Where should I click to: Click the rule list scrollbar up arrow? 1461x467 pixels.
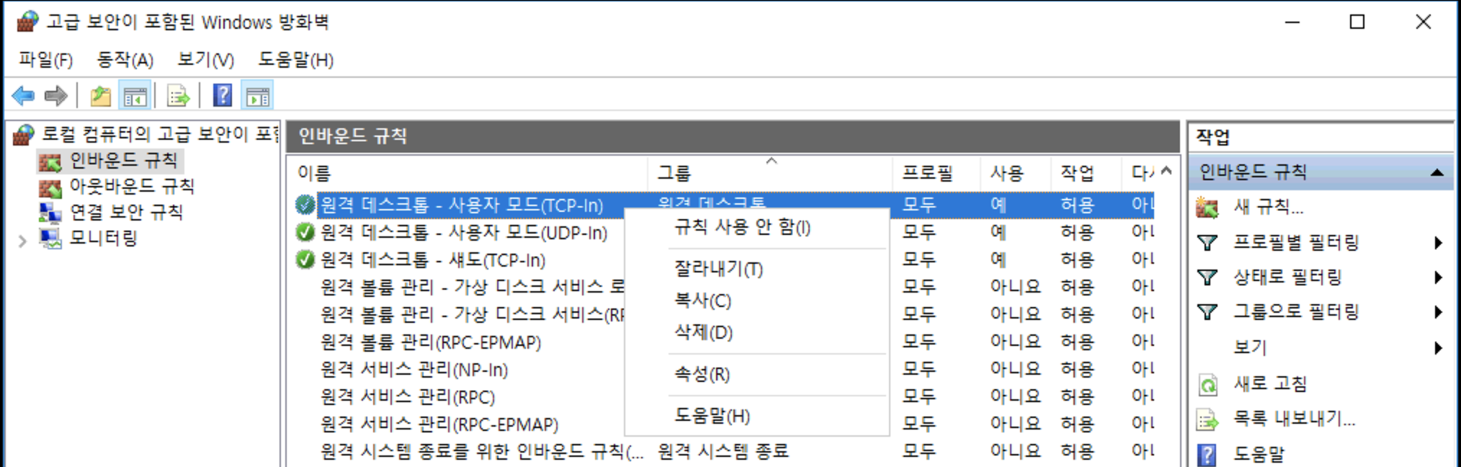1166,171
